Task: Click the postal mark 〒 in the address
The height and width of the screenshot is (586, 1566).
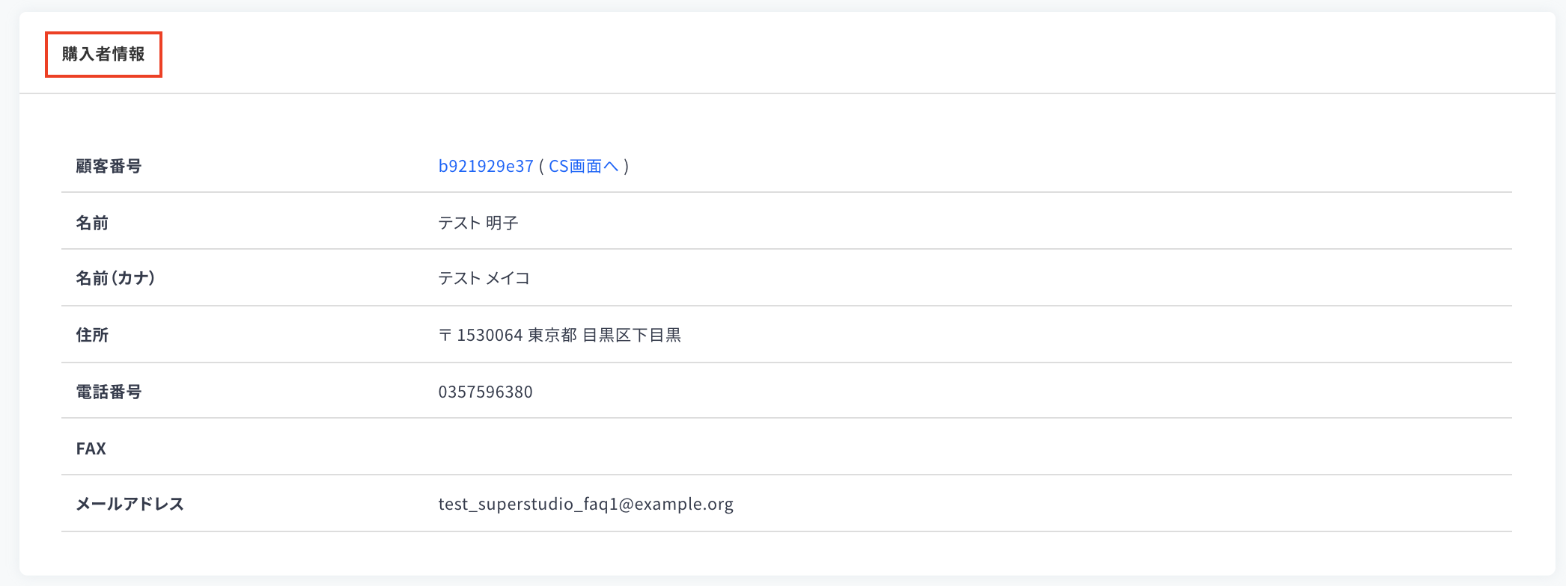Action: [x=445, y=335]
